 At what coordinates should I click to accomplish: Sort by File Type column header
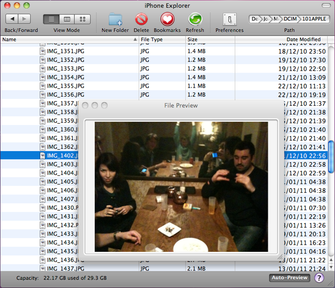[162, 39]
